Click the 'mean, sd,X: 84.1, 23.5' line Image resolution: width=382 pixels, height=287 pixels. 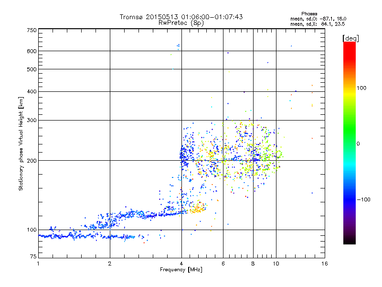click(318, 24)
